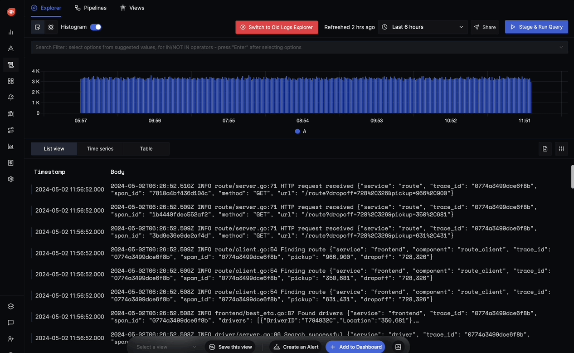574x353 pixels.
Task: Click the invite user sidebar icon
Action: 11,339
